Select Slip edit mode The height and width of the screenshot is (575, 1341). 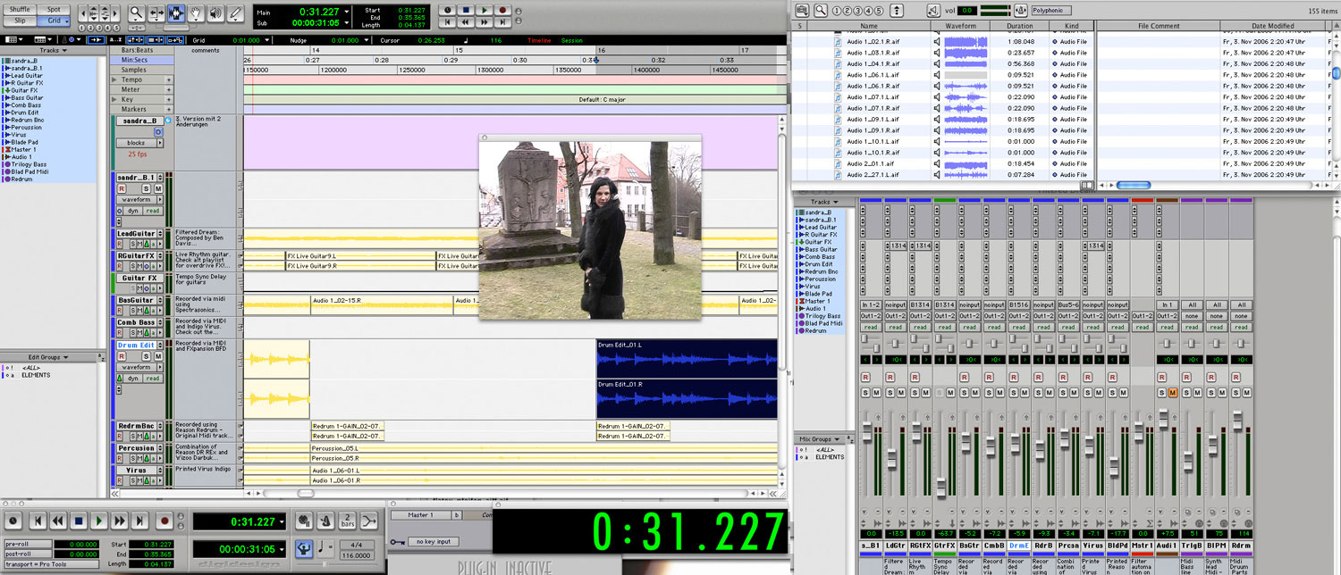pyautogui.click(x=20, y=20)
